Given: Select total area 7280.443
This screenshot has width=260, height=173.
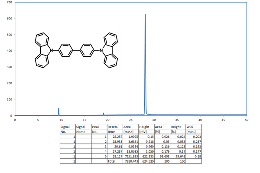Looking at the screenshot, I should point(131,161).
